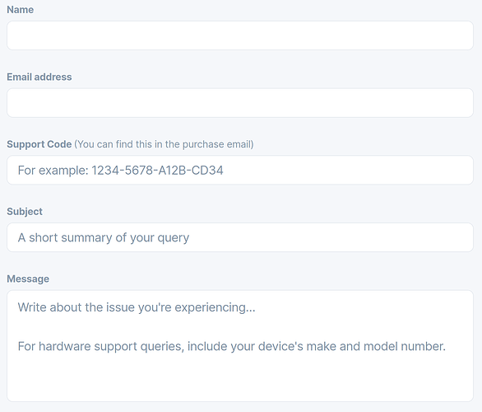Click the 'A short summary of your query' placeholder
The width and height of the screenshot is (482, 412).
[104, 237]
